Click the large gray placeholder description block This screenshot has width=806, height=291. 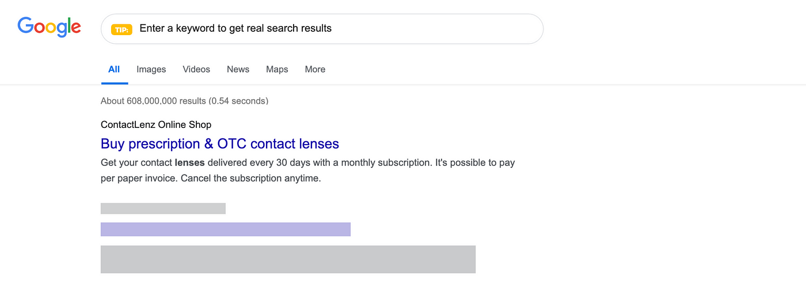288,259
